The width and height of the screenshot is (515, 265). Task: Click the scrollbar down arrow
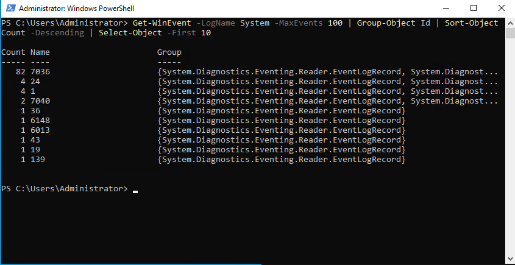tap(510, 260)
